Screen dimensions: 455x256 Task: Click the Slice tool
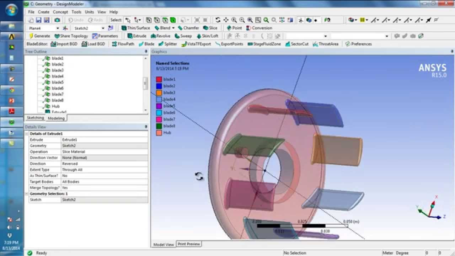pos(210,28)
